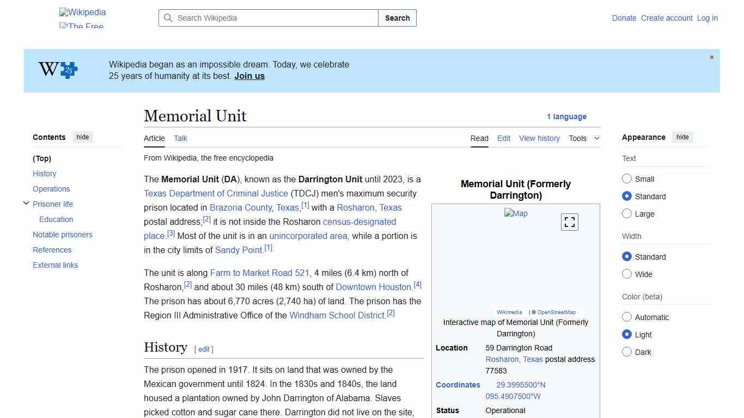Select Automatic color mode
744x418 pixels.
pos(627,317)
